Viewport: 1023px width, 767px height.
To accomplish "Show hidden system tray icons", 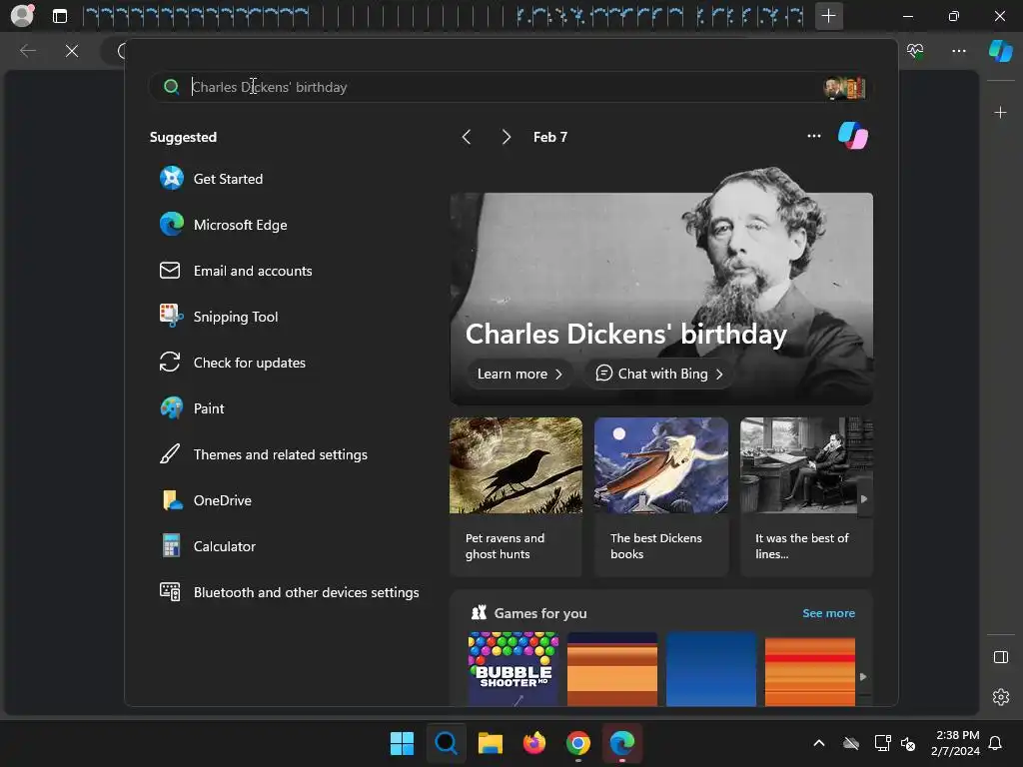I will [819, 743].
